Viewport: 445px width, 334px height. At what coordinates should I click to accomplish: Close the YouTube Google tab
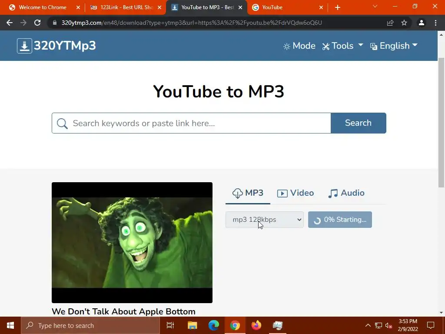tap(321, 7)
